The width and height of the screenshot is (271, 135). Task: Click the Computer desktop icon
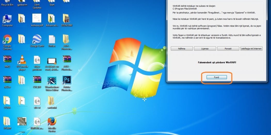tap(7, 19)
